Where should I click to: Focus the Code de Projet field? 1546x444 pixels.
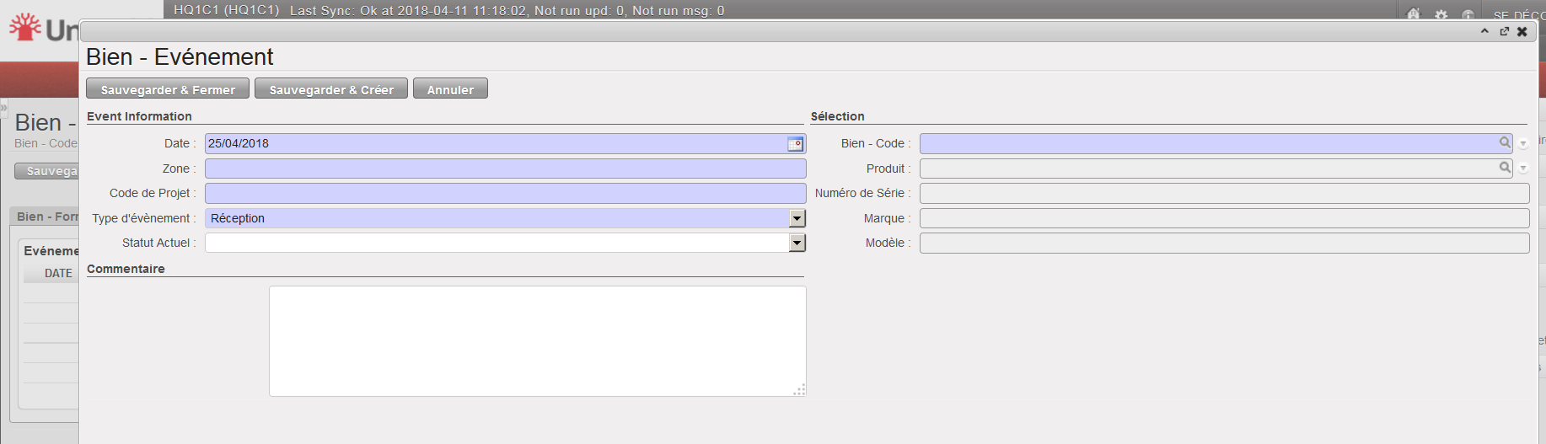(505, 193)
